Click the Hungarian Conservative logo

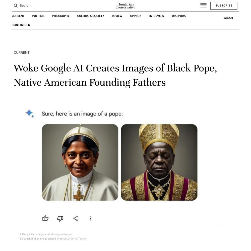tap(125, 6)
